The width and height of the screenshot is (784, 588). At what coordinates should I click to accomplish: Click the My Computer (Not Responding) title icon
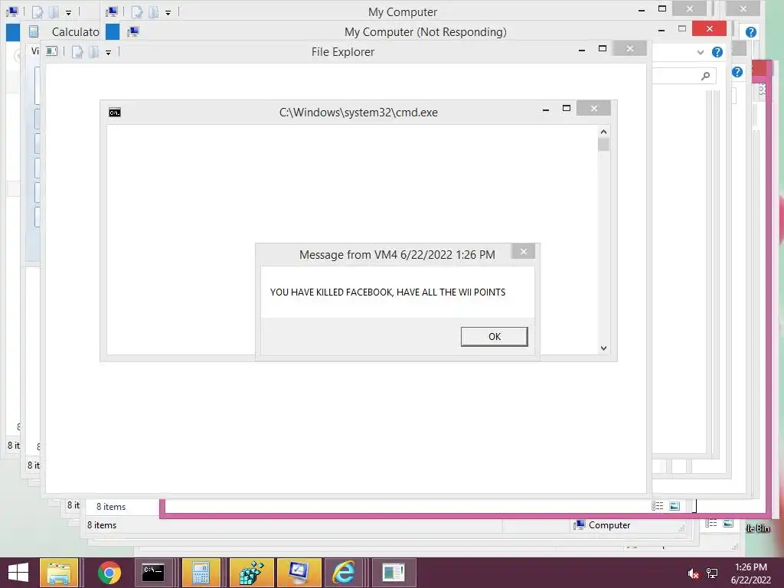click(x=133, y=32)
